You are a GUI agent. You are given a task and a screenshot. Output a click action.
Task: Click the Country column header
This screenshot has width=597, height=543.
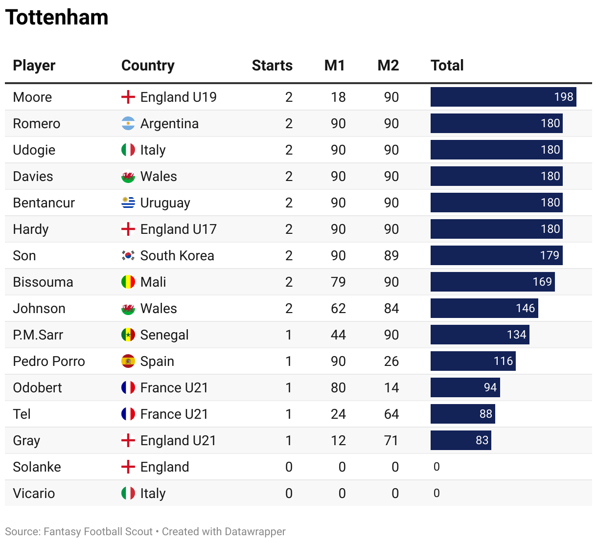pos(148,66)
